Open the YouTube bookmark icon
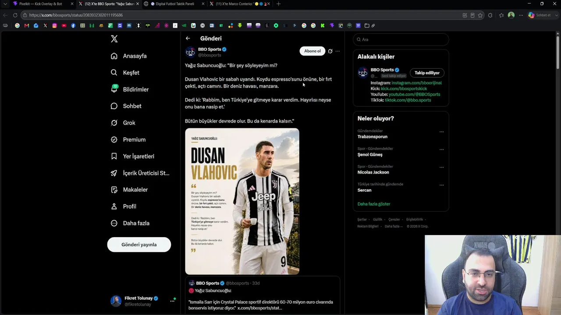 coord(64,25)
